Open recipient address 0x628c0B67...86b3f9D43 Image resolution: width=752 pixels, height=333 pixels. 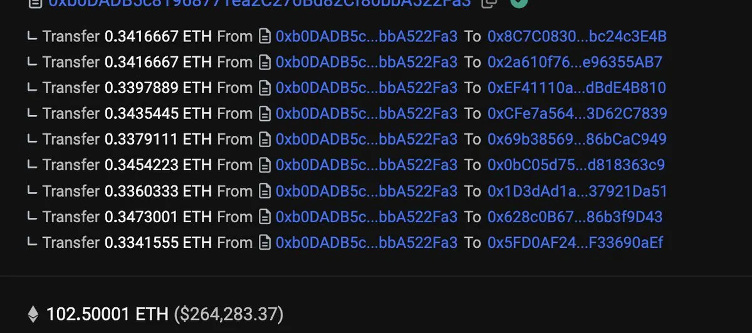575,216
